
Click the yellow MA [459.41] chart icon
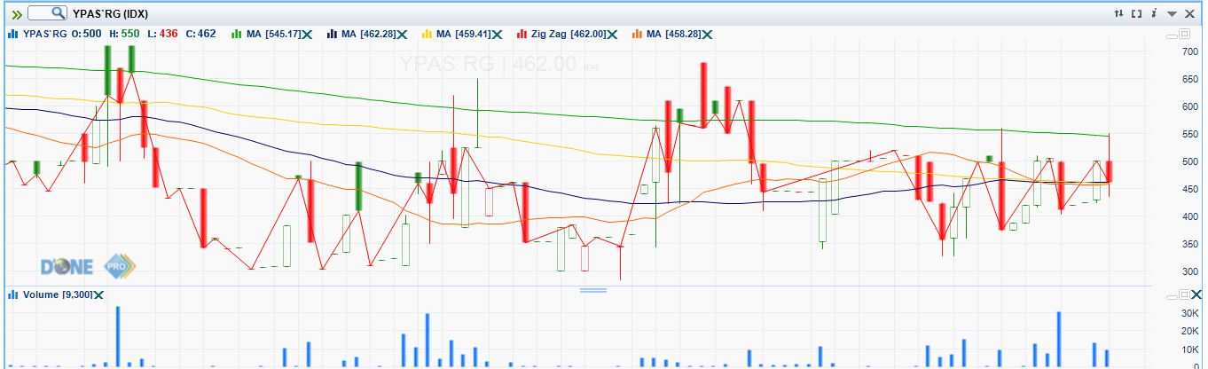(426, 34)
